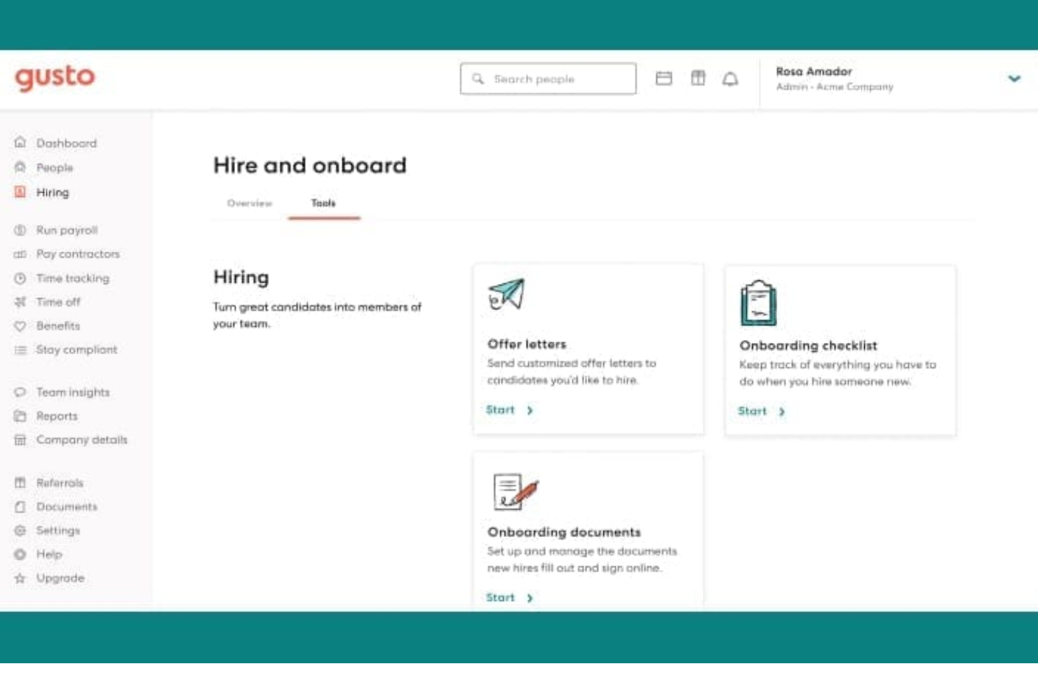Click the search magnifier icon

[x=478, y=79]
